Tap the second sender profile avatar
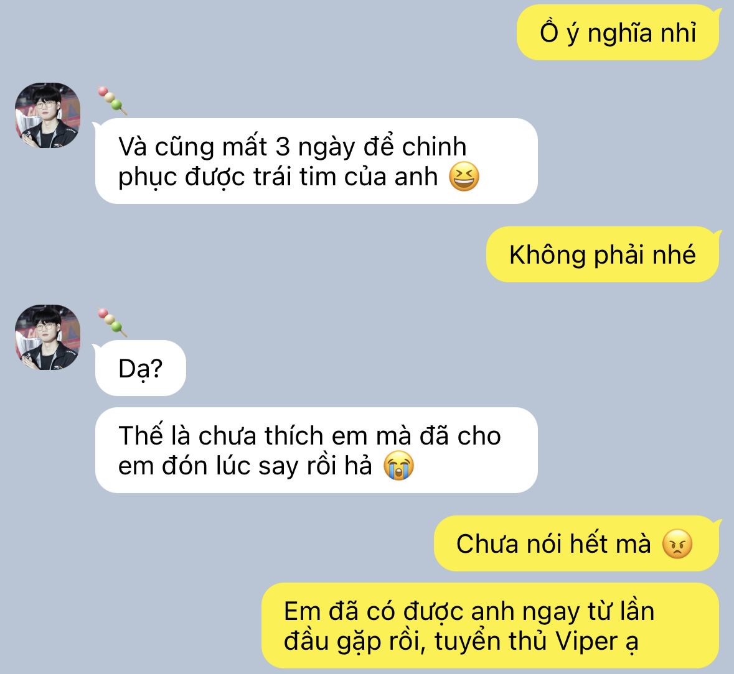The height and width of the screenshot is (674, 734). pyautogui.click(x=48, y=338)
